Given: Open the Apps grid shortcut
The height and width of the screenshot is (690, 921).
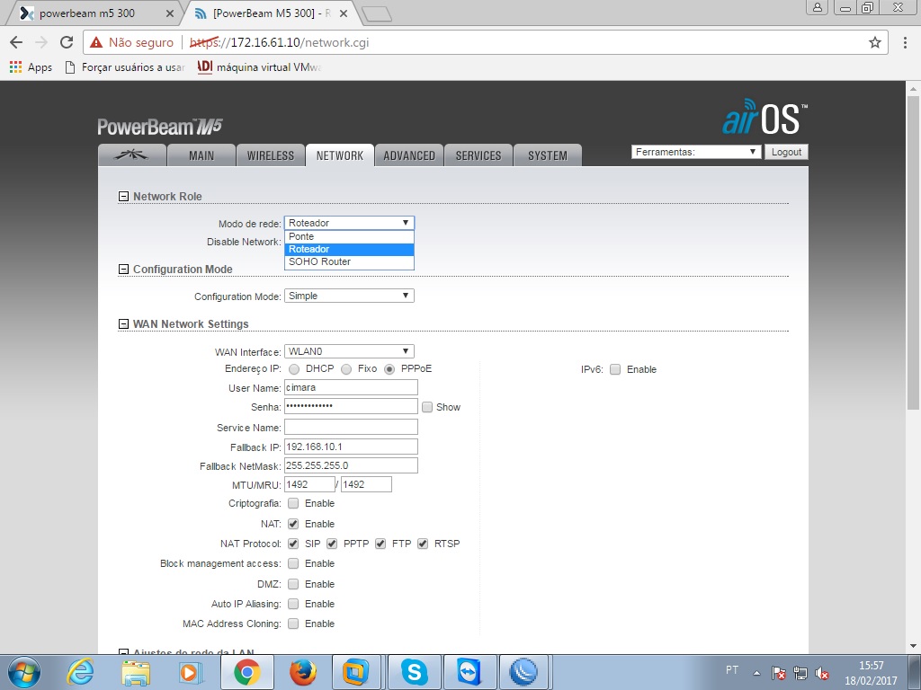Looking at the screenshot, I should click(x=31, y=66).
